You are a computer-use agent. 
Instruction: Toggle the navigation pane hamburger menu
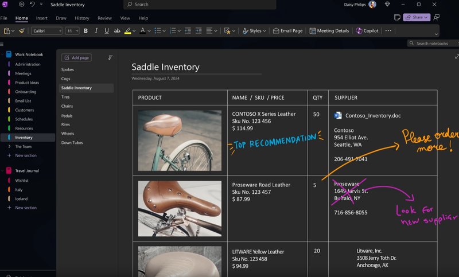click(x=2, y=44)
